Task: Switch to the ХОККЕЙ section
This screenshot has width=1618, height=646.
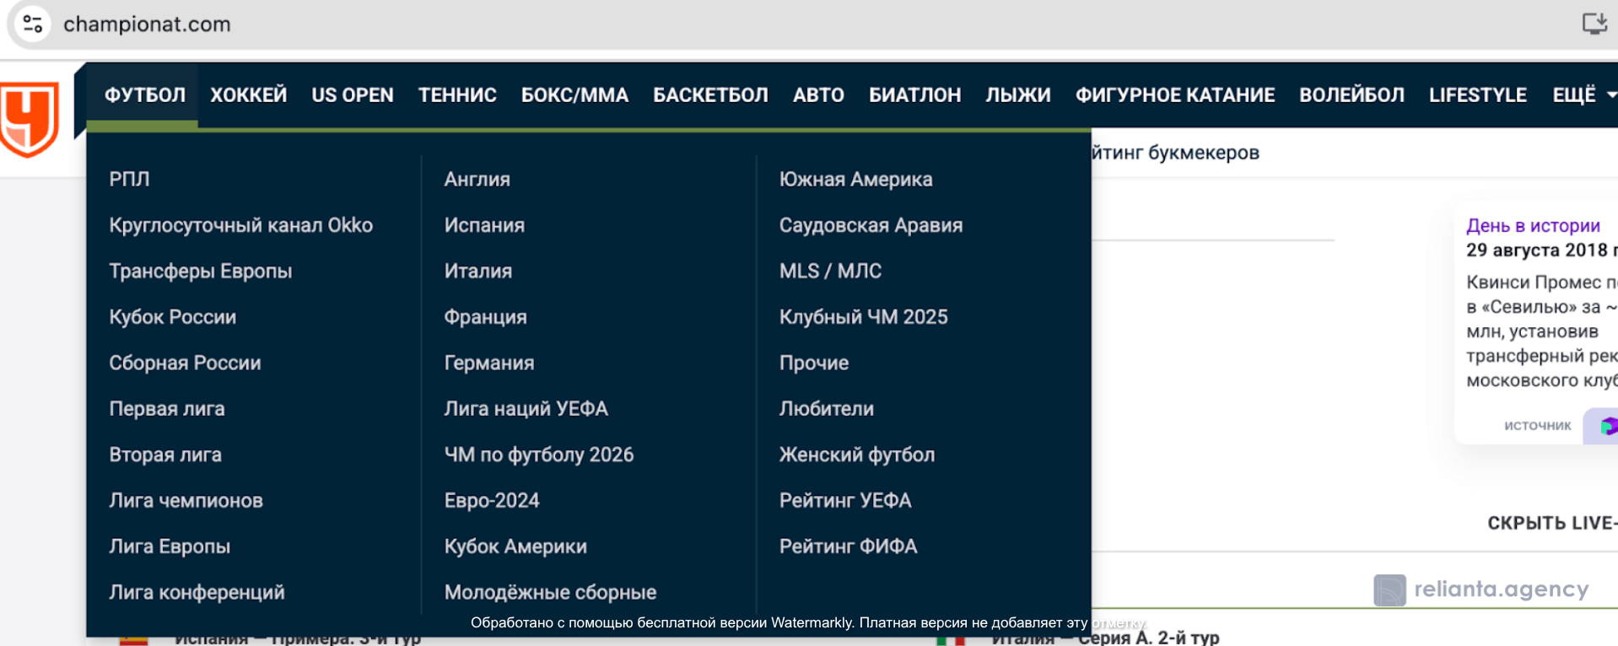Action: [x=249, y=95]
